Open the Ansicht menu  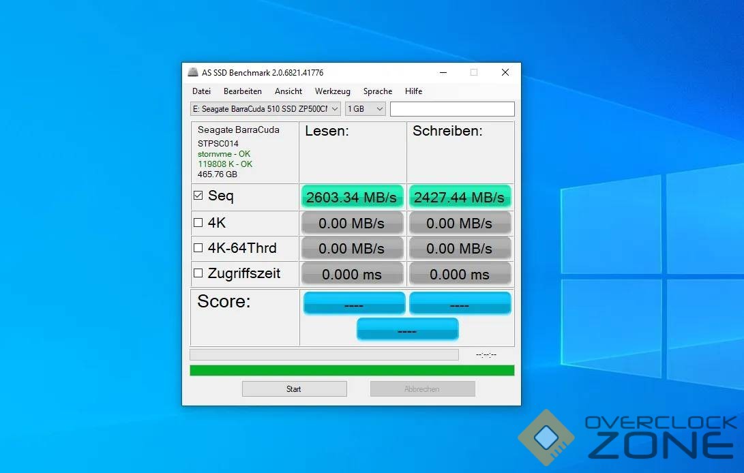tap(288, 91)
